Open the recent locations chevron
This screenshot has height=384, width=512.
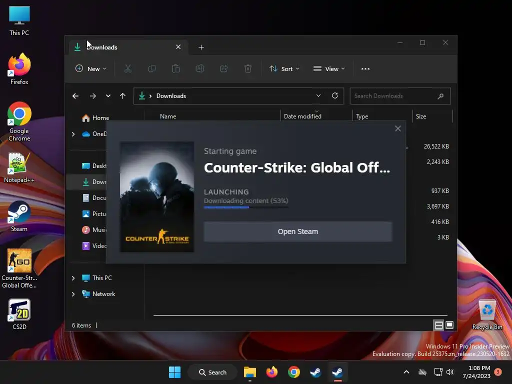point(108,96)
